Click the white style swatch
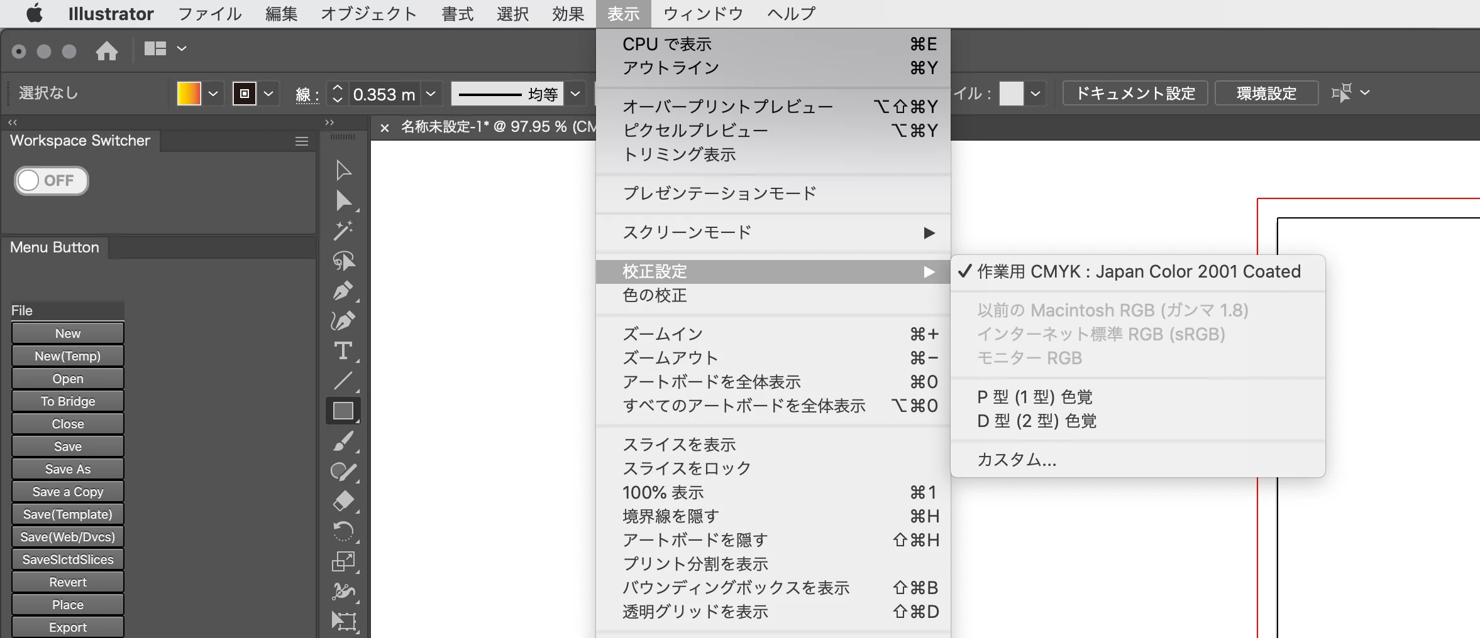This screenshot has width=1480, height=638. coord(1011,94)
